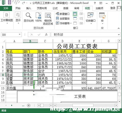
Task: Click the 全部重排 arrange all icon
Action: tap(57, 19)
